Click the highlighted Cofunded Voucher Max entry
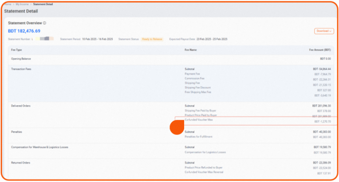The height and width of the screenshot is (182, 339). [199, 120]
